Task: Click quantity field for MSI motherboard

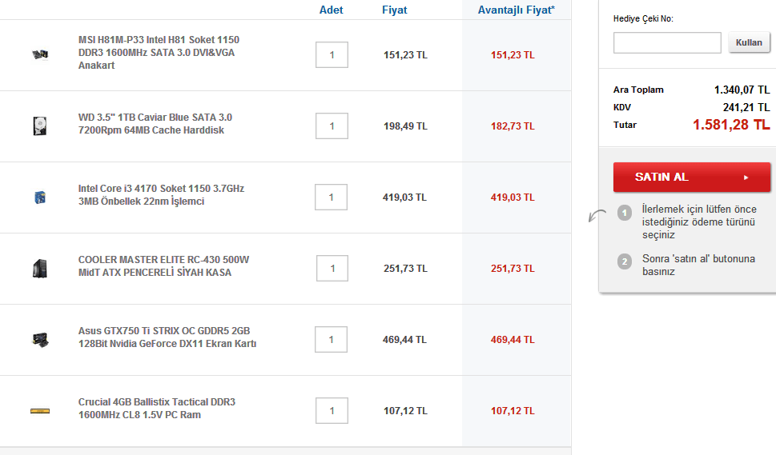Action: [332, 55]
